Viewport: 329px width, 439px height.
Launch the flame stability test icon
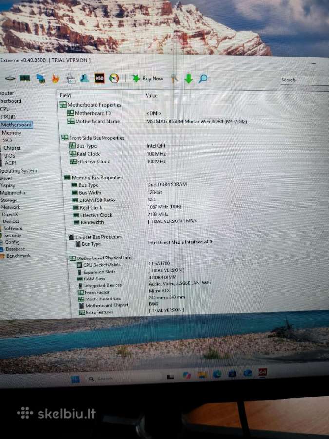(56, 79)
